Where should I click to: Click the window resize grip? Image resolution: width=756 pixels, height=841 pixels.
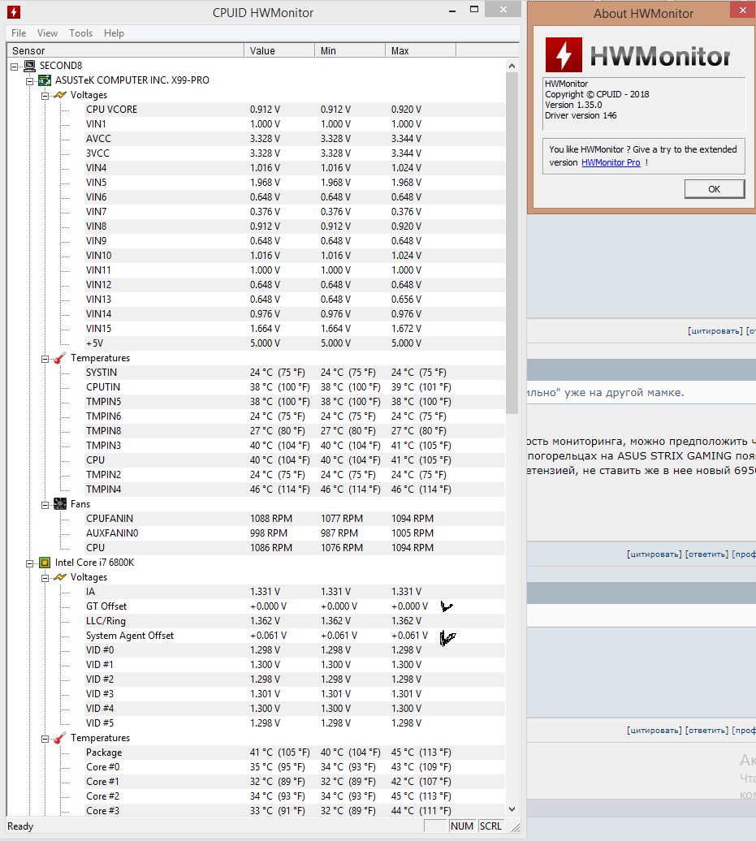515,827
